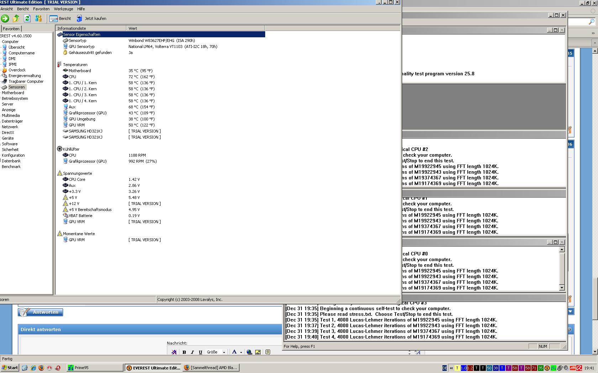Open the Bericht report toolbar button
Screen dimensions: 598x373
click(60, 18)
